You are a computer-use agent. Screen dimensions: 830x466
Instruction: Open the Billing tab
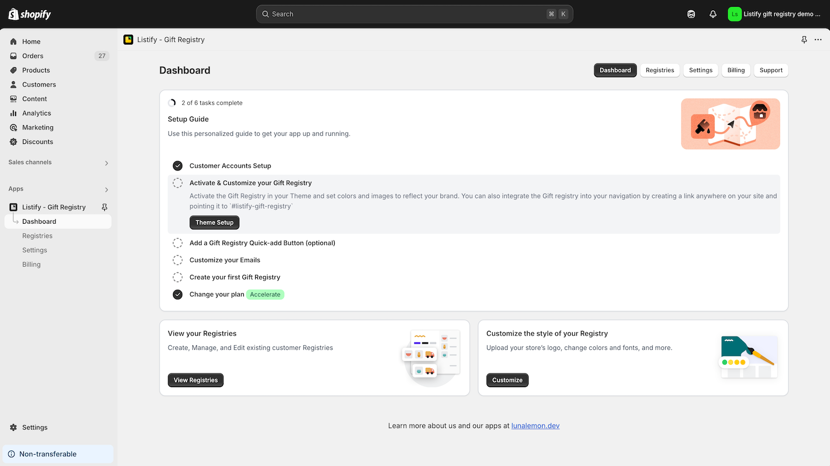coord(736,70)
